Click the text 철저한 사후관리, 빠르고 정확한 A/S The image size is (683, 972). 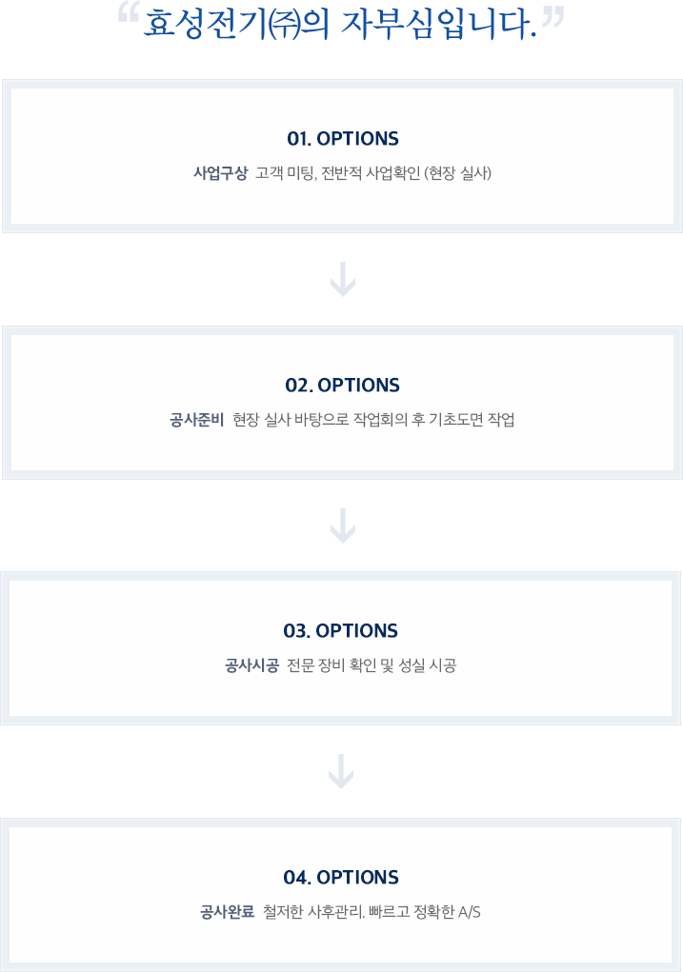pos(372,912)
